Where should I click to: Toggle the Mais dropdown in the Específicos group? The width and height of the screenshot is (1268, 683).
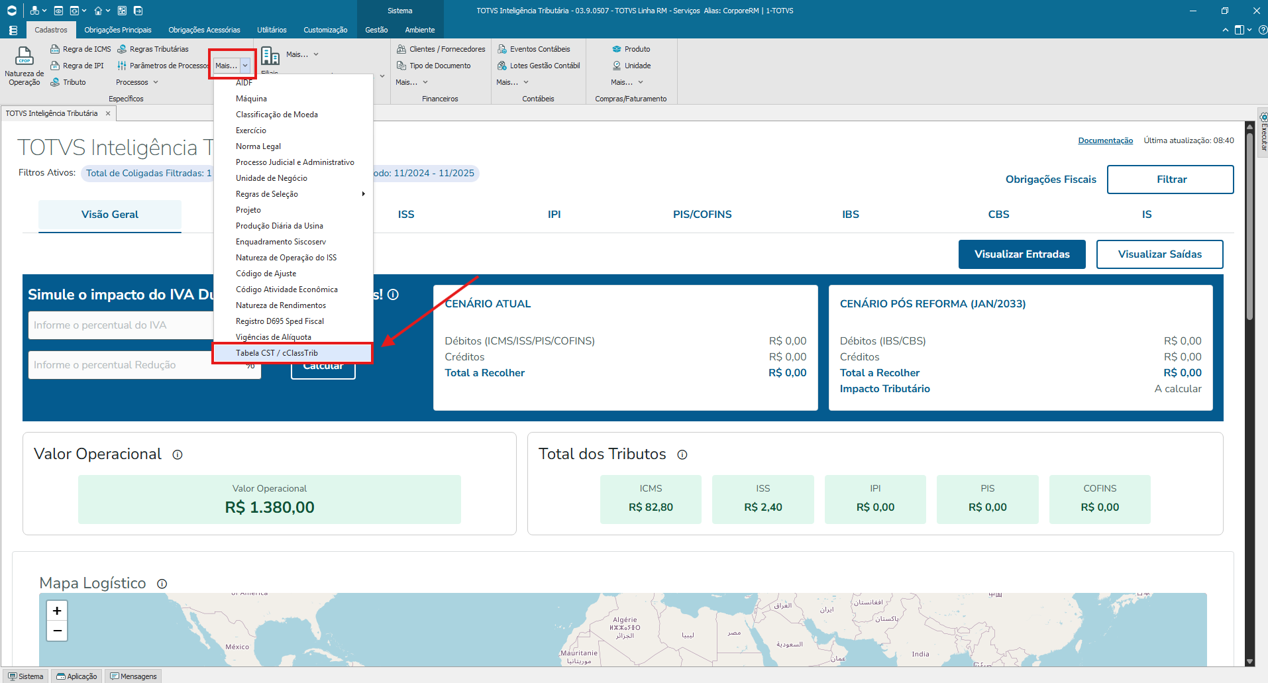click(232, 66)
